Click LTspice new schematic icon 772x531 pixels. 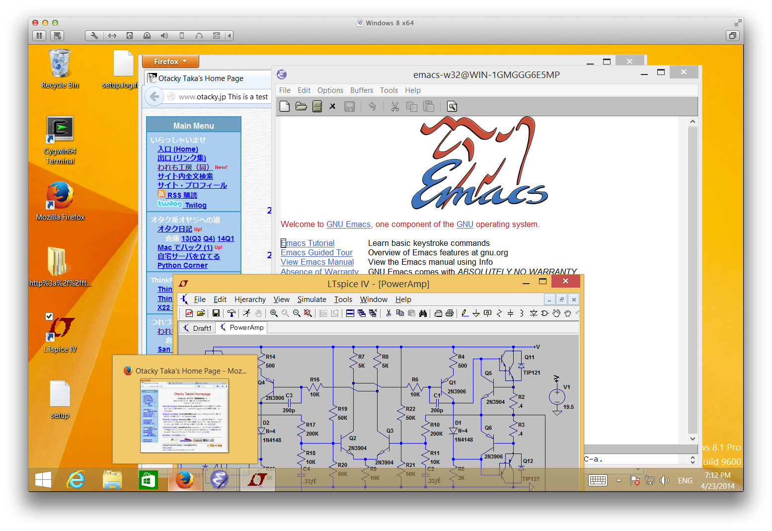189,313
